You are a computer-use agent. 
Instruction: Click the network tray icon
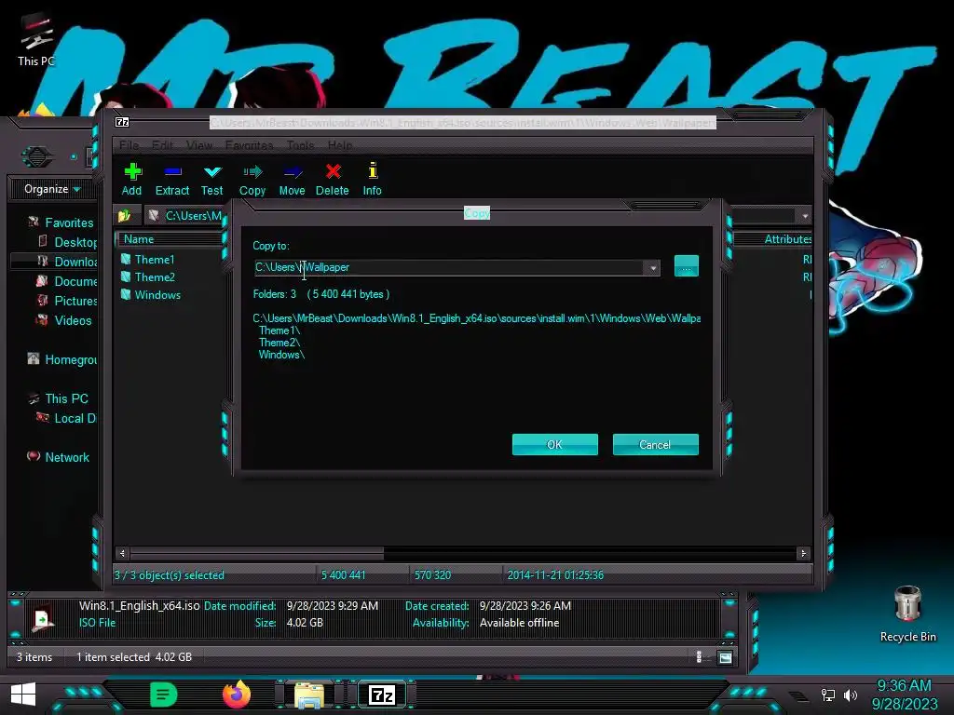click(828, 695)
